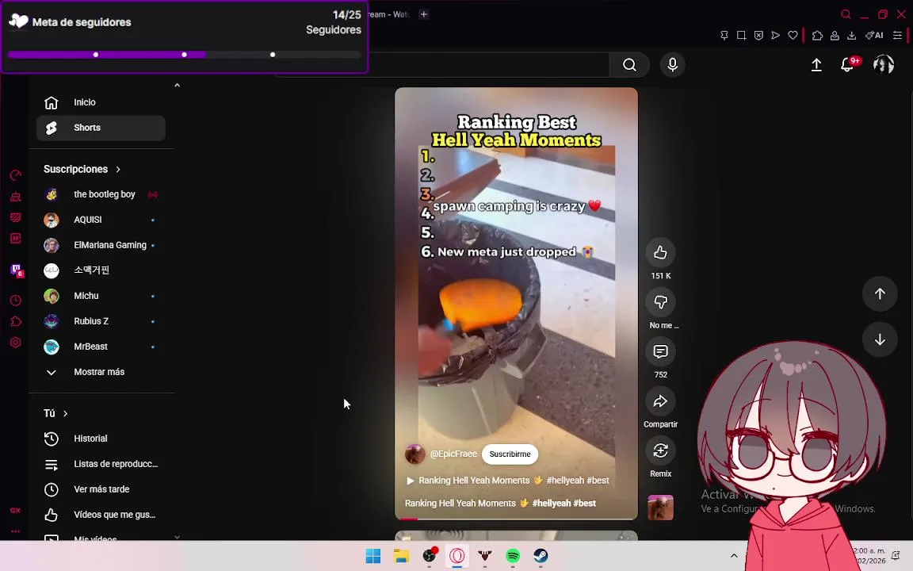This screenshot has height=571, width=913.
Task: Click the Opera flow send arrow icon
Action: pyautogui.click(x=776, y=36)
